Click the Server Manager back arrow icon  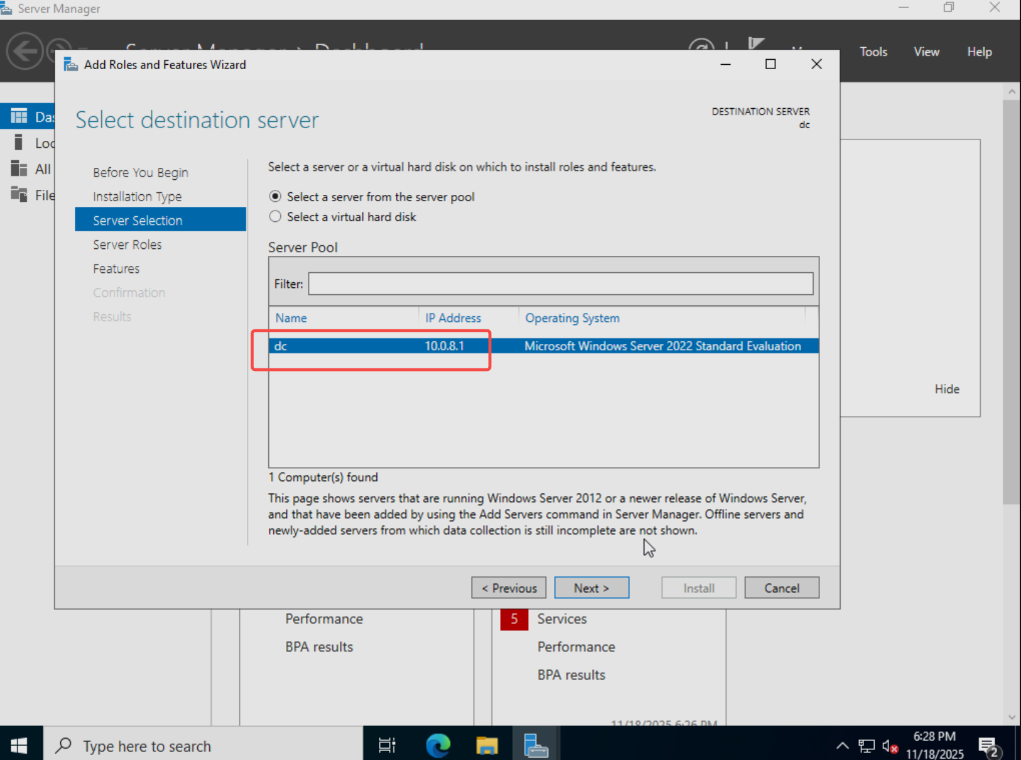[x=25, y=50]
